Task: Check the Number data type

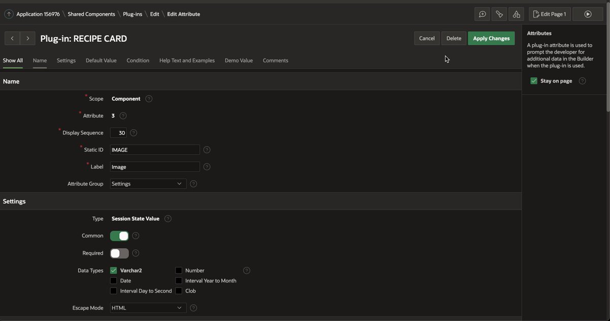Action: pyautogui.click(x=179, y=271)
